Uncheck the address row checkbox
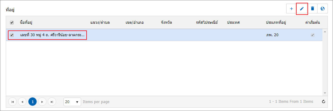Viewport: 333px width, 111px height. [x=12, y=35]
